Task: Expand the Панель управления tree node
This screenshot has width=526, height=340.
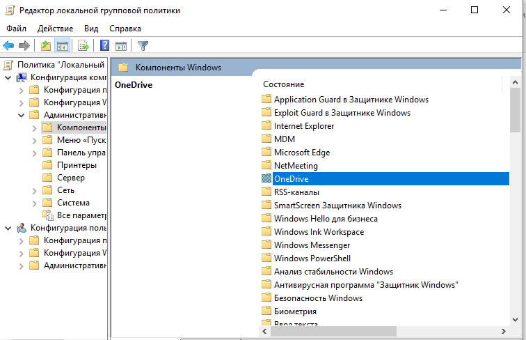Action: coord(34,153)
